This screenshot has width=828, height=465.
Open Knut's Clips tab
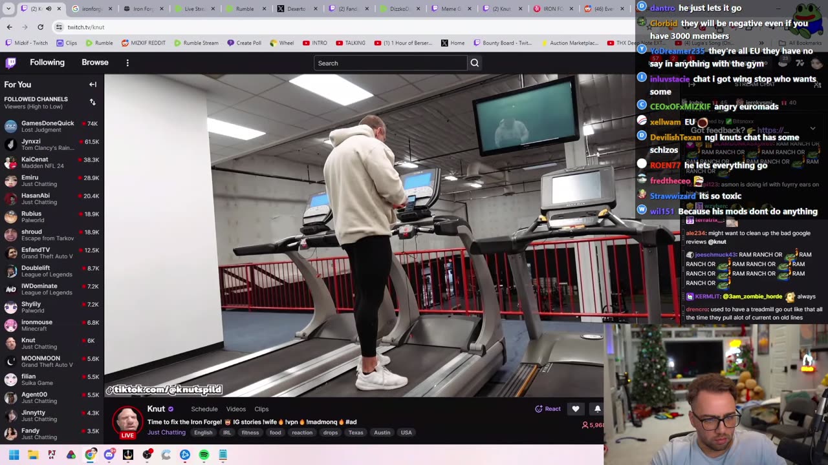(x=261, y=409)
